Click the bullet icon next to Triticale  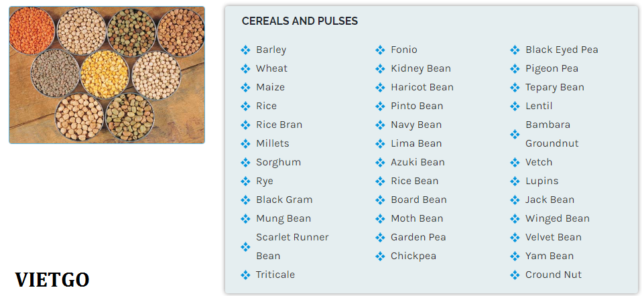coord(245,275)
